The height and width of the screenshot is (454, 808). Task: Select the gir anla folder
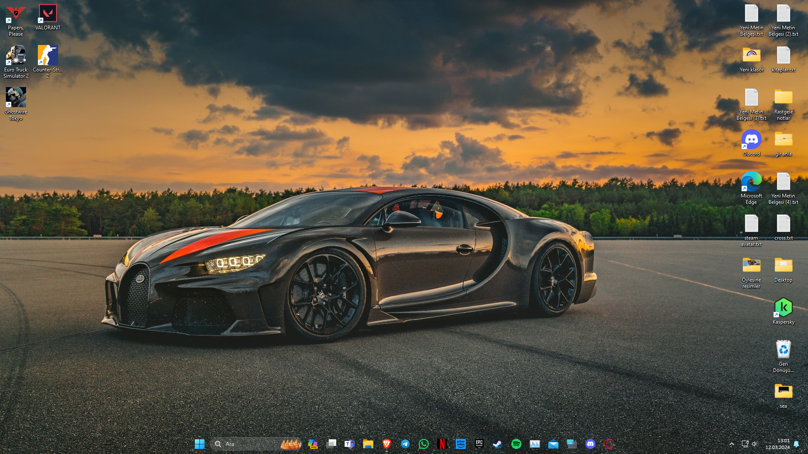(x=783, y=143)
